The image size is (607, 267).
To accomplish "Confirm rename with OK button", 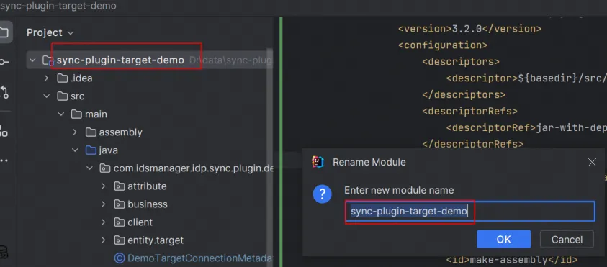I will click(503, 239).
